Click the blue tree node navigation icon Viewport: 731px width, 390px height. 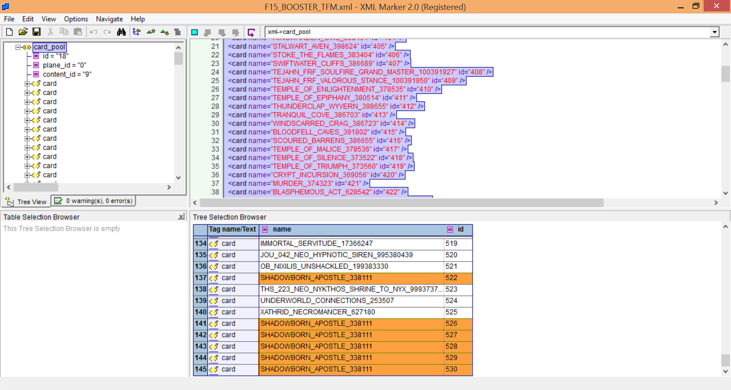point(137,32)
